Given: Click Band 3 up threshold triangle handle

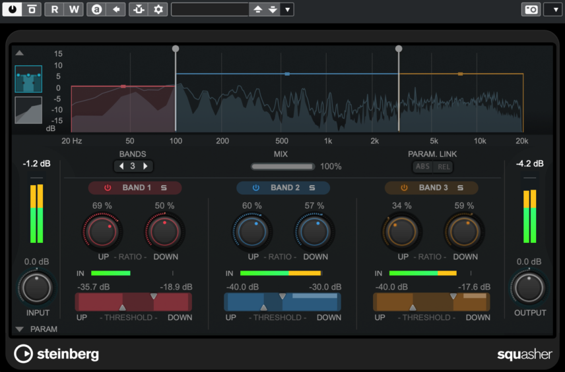Looking at the screenshot, I should coord(413,307).
